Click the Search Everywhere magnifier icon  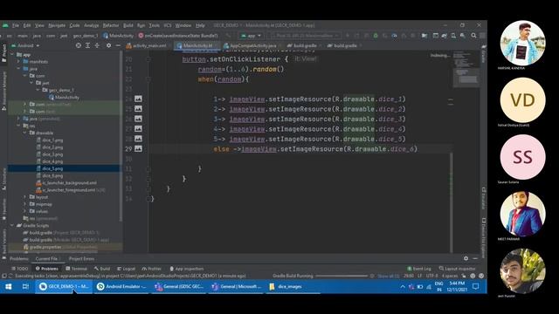[x=473, y=36]
